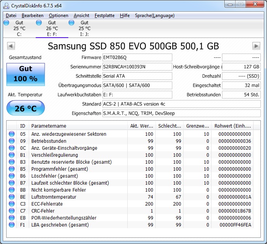Open the Datei menu
Viewport: 267px width, 244px height.
point(11,16)
